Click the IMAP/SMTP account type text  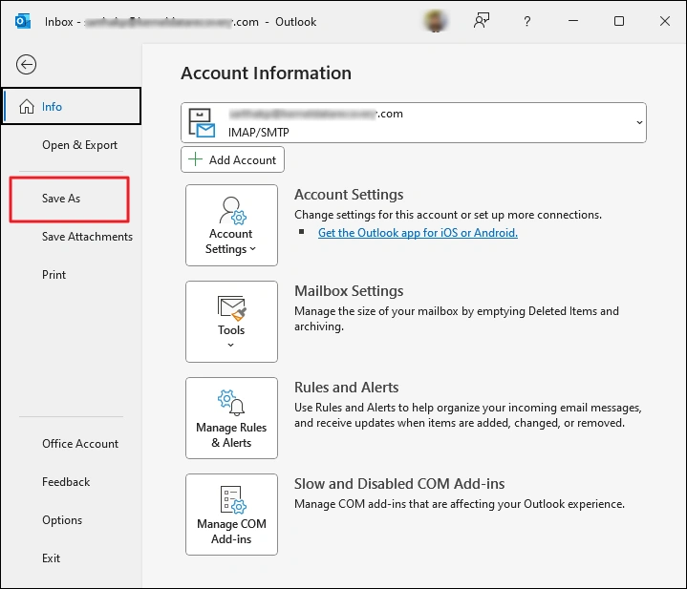point(259,132)
